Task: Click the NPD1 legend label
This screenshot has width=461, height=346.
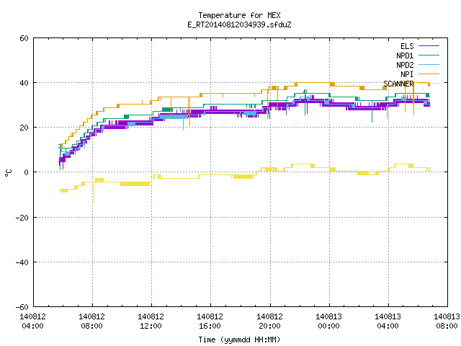Action: pyautogui.click(x=405, y=56)
